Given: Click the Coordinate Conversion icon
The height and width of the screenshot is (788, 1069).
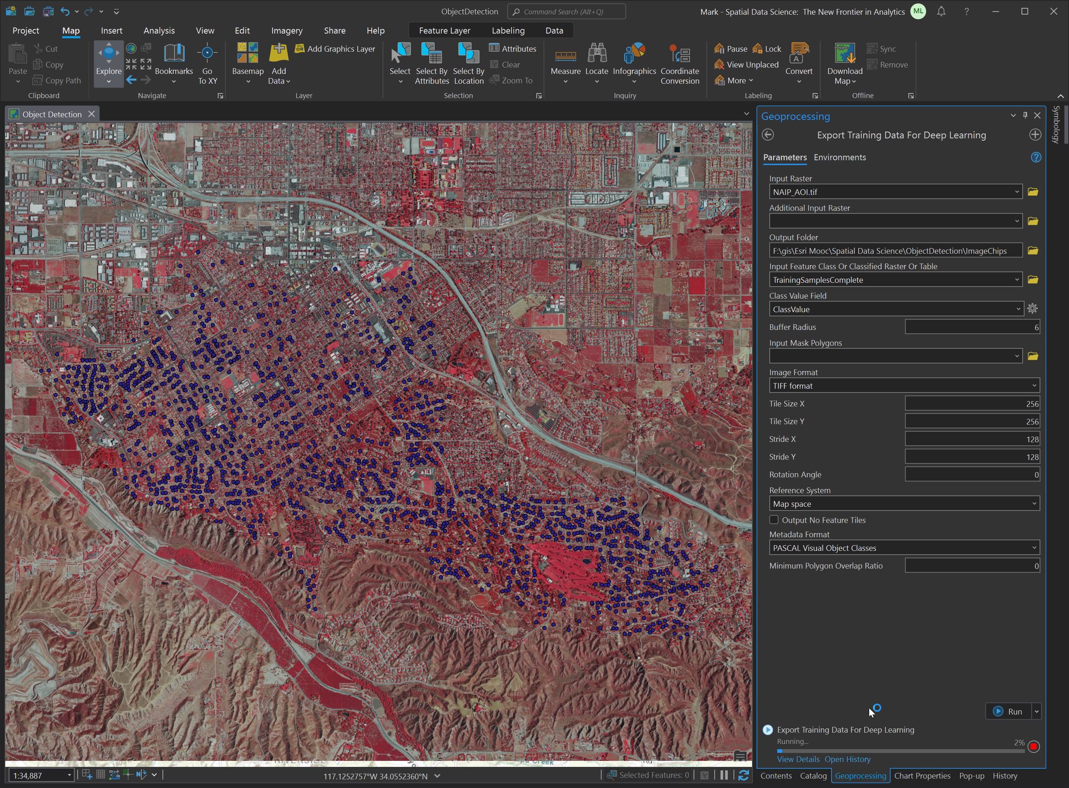Looking at the screenshot, I should click(x=680, y=54).
